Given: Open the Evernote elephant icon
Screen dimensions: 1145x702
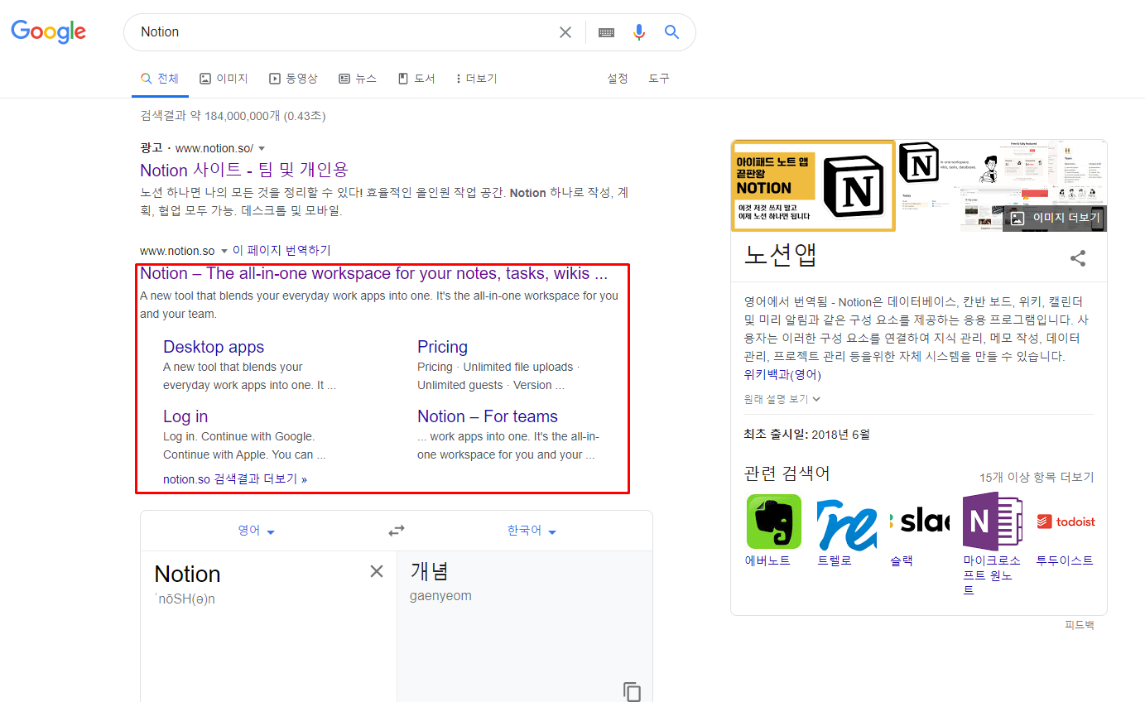Looking at the screenshot, I should click(x=774, y=522).
